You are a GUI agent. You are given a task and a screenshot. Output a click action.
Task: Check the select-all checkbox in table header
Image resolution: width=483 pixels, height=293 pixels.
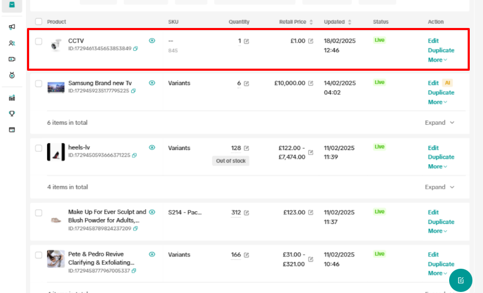point(39,22)
